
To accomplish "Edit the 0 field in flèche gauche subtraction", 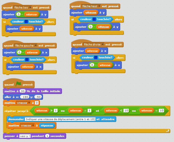I will (x=19, y=52).
